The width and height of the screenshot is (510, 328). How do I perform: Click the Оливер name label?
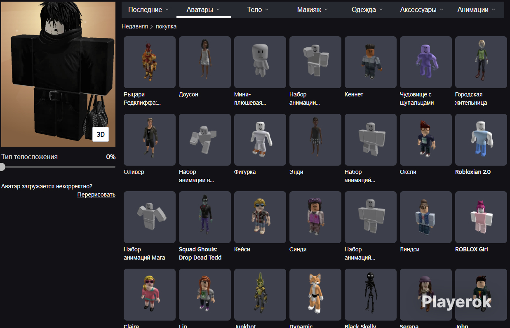(x=134, y=172)
